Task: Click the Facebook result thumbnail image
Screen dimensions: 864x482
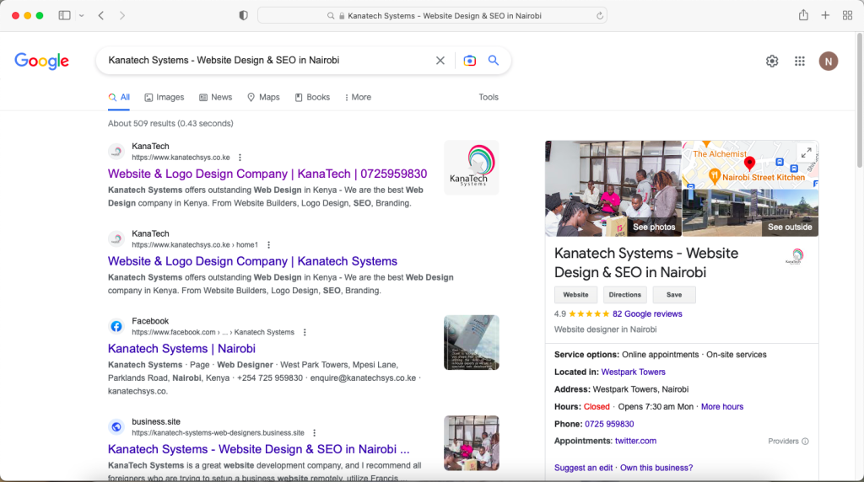Action: click(x=471, y=342)
